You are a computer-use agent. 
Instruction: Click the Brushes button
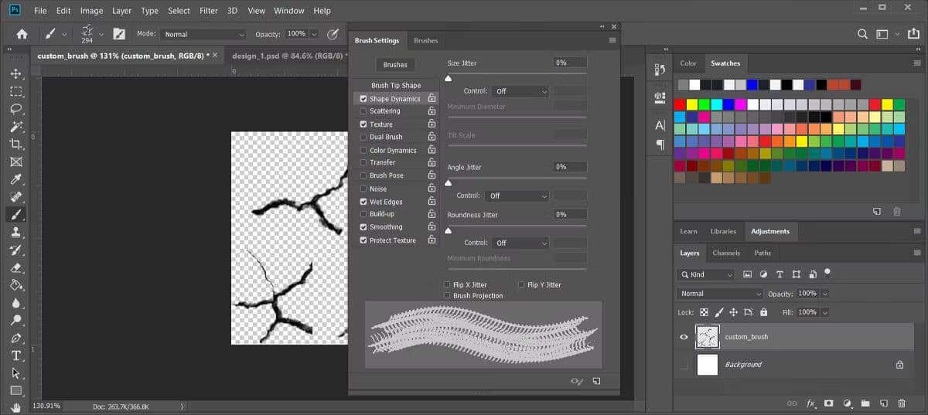(395, 64)
